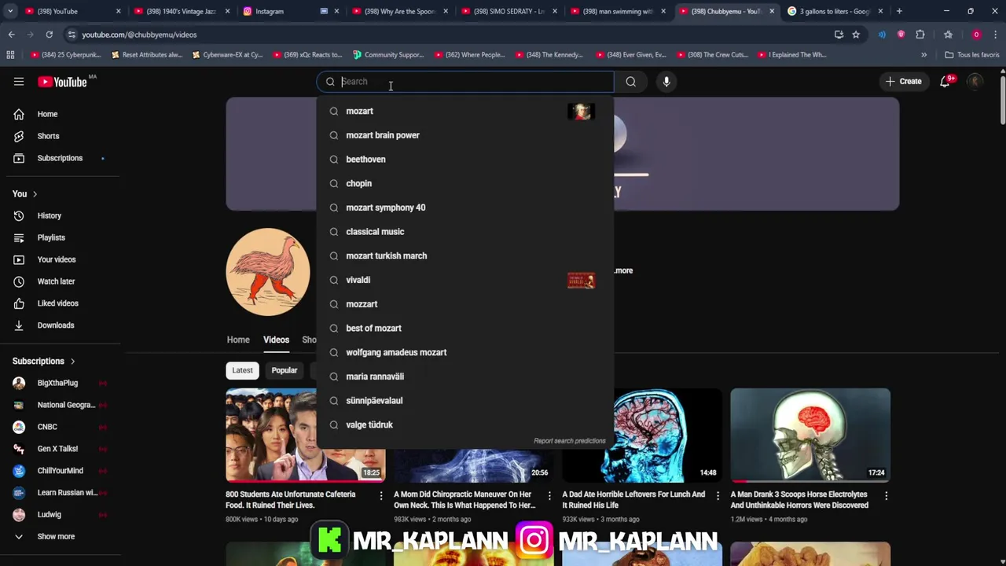This screenshot has width=1006, height=566.
Task: Open 'Man Drank 3 Scoops Horse Electrolytes' thumbnail
Action: (810, 435)
